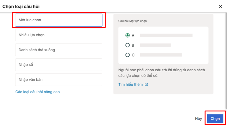Select the 'Một lựa chọn' question type
The width and height of the screenshot is (227, 125).
58,20
